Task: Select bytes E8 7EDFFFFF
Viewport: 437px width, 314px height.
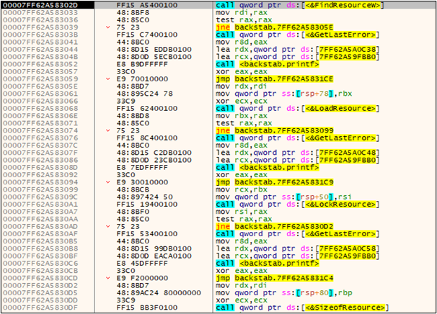Action: 142,167
